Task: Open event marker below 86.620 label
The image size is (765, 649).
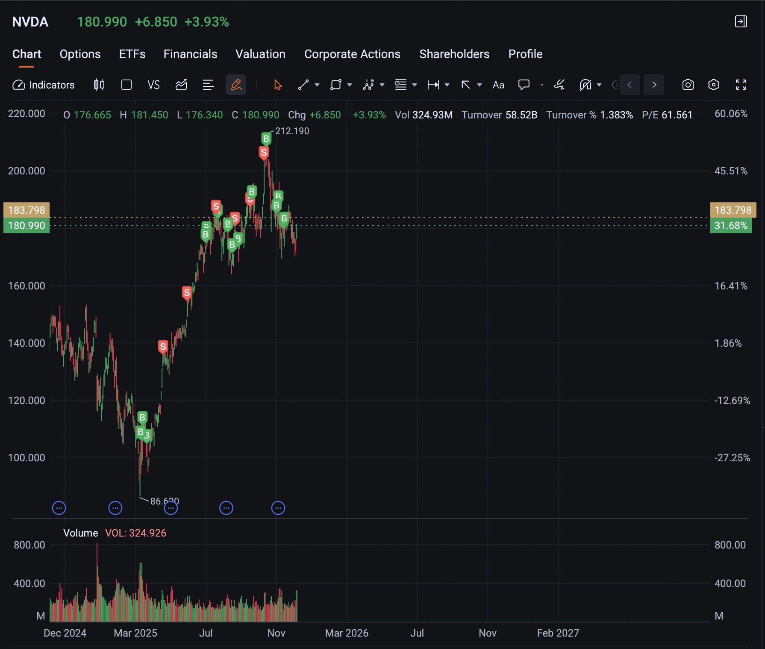Action: (171, 508)
